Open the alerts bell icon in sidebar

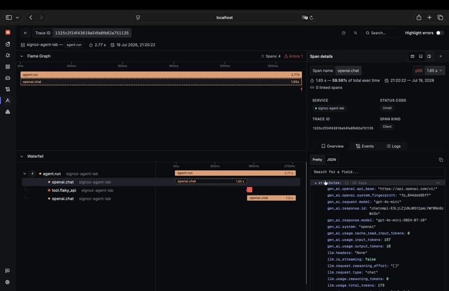(8, 55)
